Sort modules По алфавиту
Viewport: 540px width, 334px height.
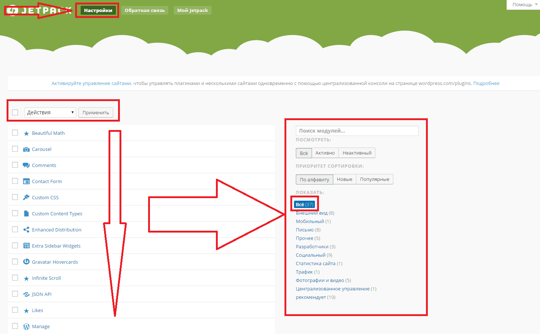coord(315,179)
